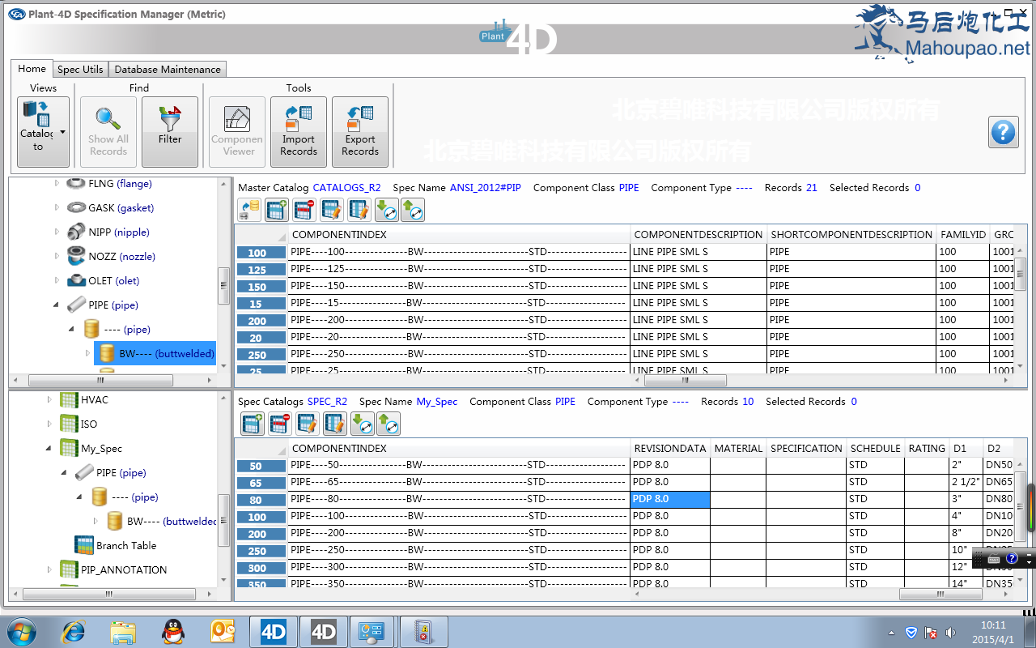Image resolution: width=1036 pixels, height=648 pixels.
Task: Edit column in master catalog toolbar
Action: pyautogui.click(x=359, y=211)
